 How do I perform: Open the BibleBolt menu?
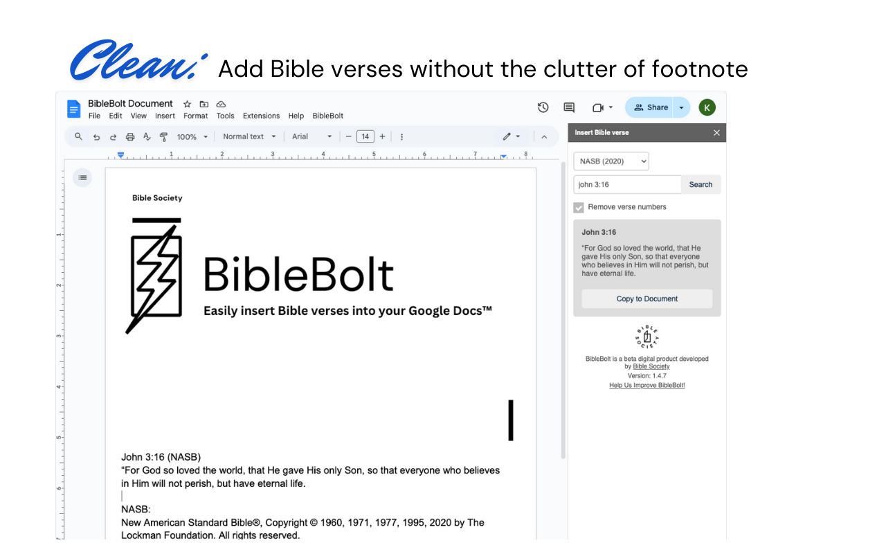[x=328, y=116]
